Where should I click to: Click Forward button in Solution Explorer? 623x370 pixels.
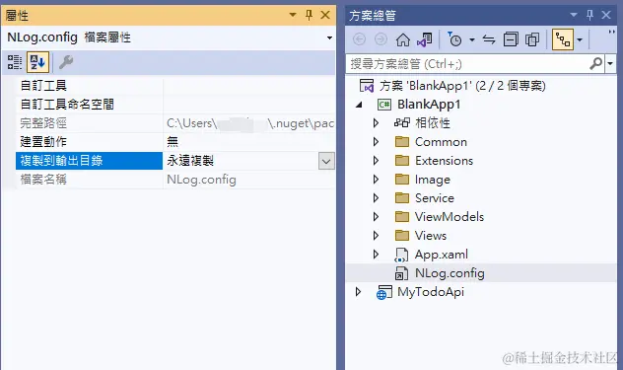click(x=381, y=39)
